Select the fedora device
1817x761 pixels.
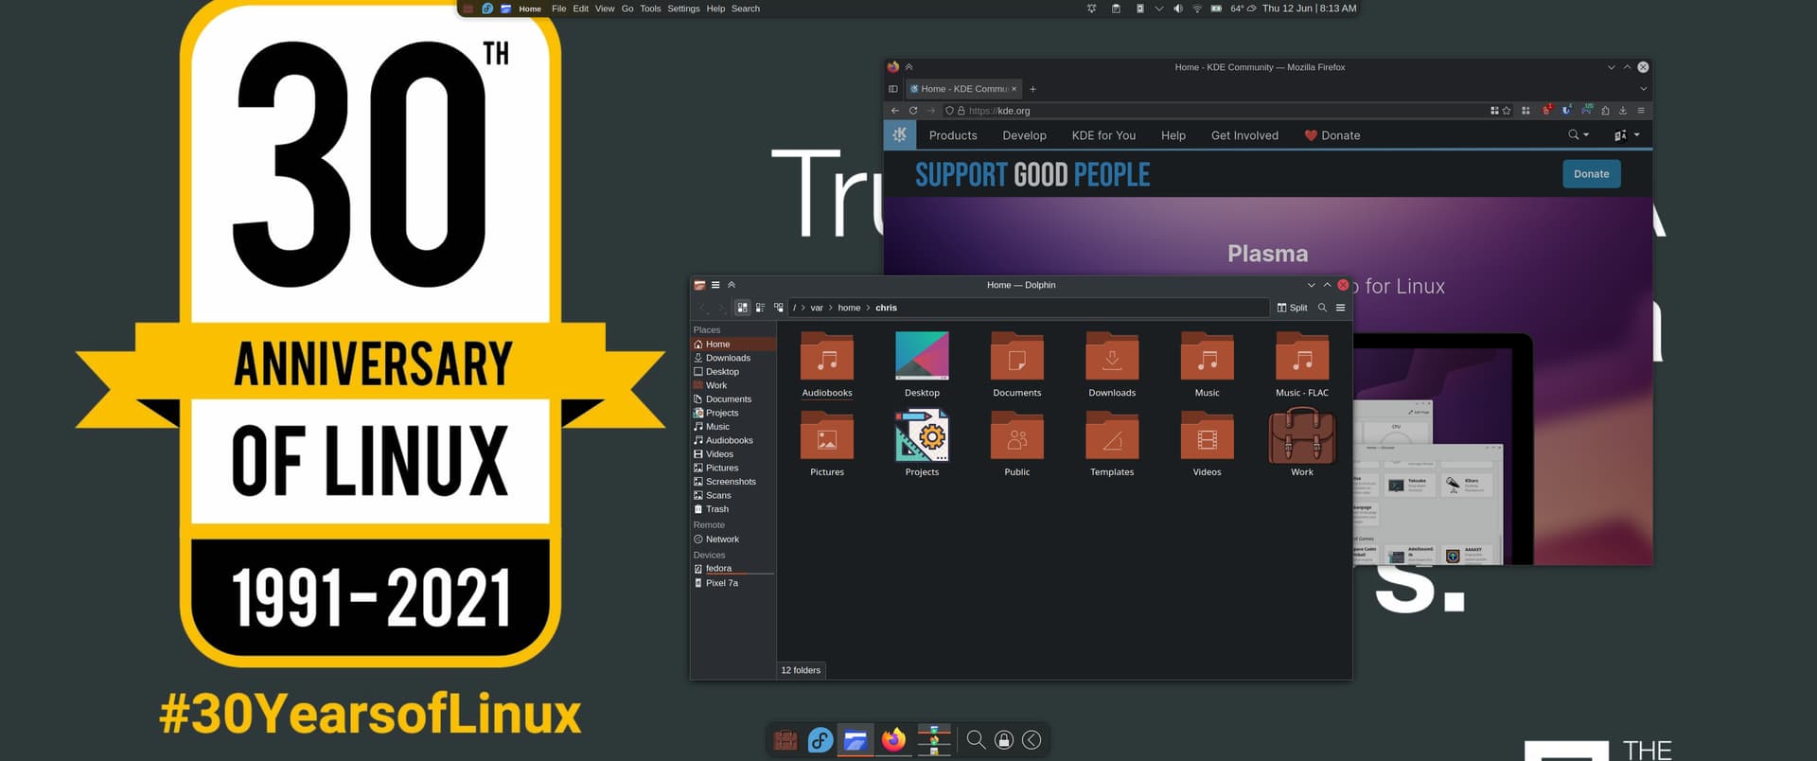(x=733, y=569)
